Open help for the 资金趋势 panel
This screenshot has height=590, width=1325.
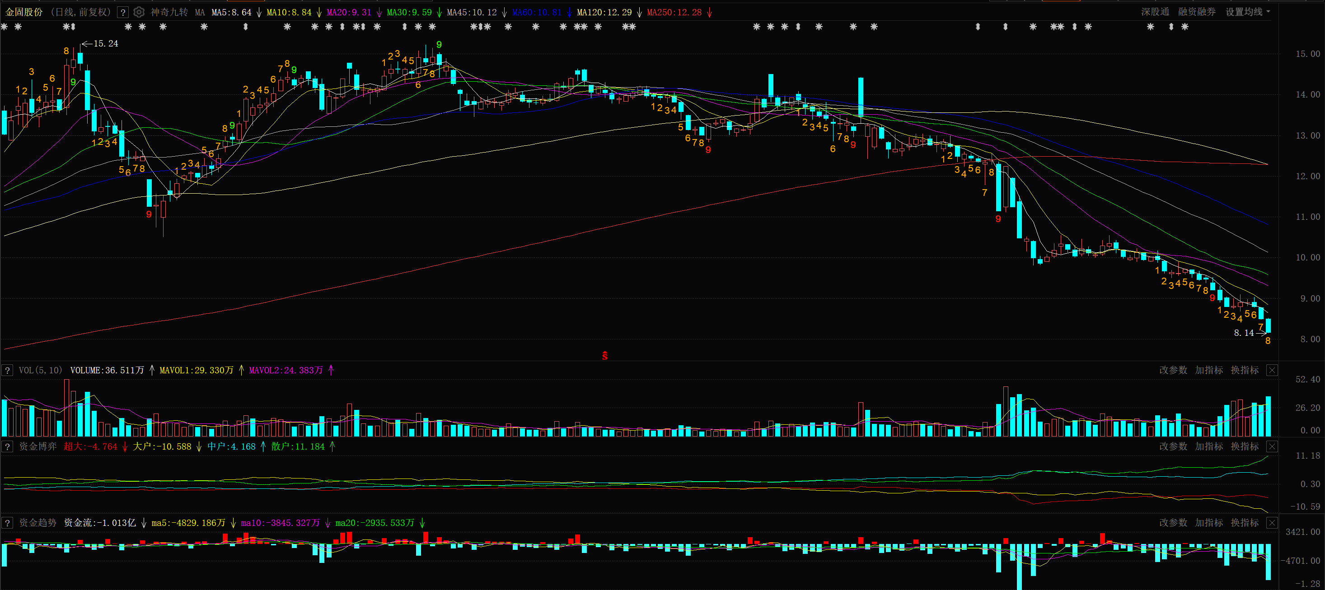coord(7,523)
